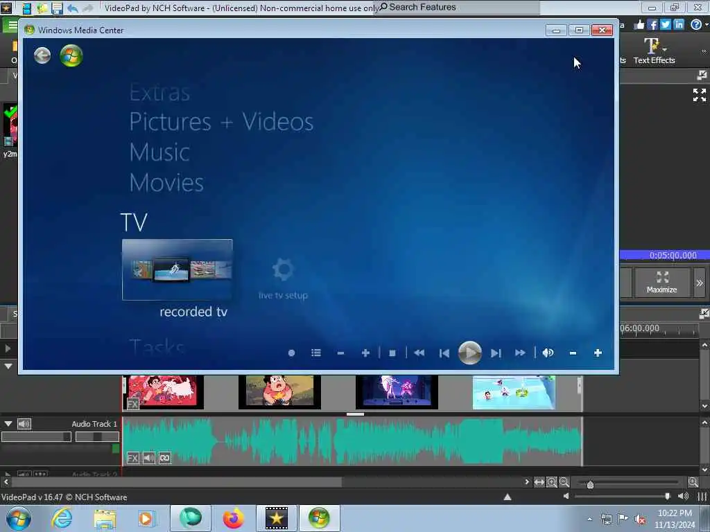Click the Search Features box in VideoPad
Screen dimensions: 710x532
[x=456, y=7]
